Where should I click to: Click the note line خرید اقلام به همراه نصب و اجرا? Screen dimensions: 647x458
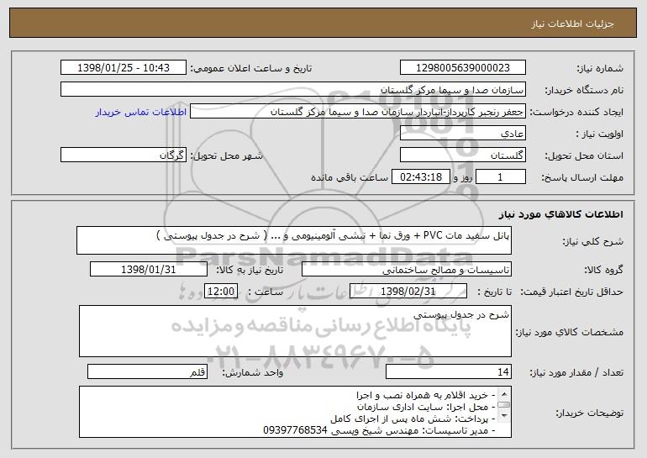point(426,395)
